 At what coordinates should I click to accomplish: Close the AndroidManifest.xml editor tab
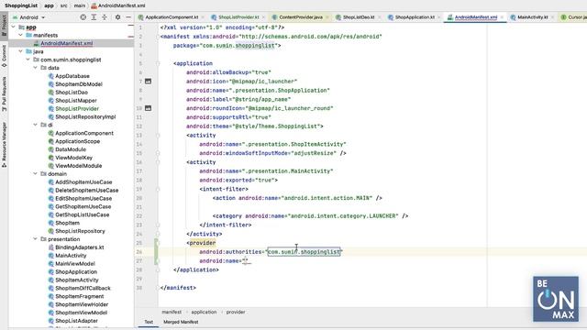[502, 17]
